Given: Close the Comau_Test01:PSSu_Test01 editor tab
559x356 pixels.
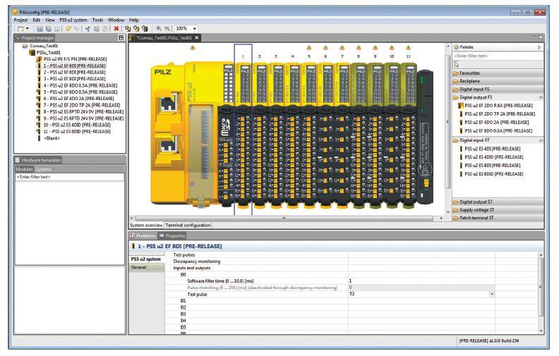Looking at the screenshot, I should coord(196,37).
